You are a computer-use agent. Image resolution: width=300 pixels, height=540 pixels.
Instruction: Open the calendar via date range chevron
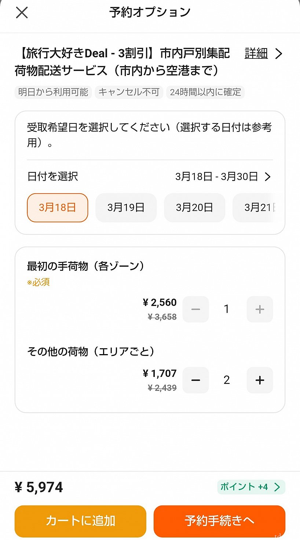pyautogui.click(x=268, y=177)
